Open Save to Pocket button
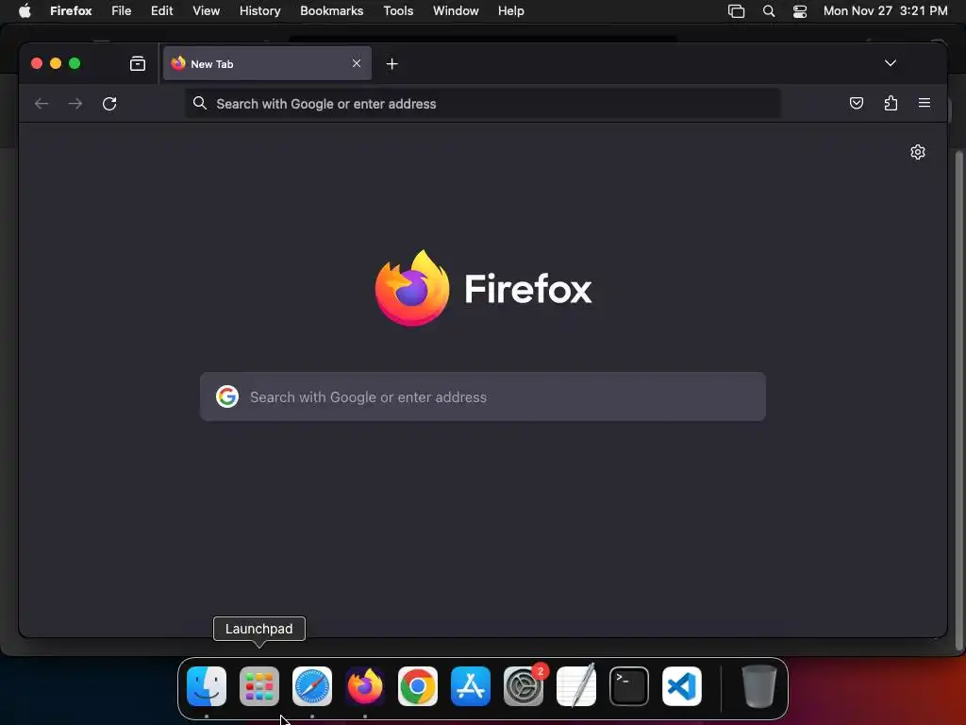Viewport: 966px width, 725px height. 857,103
